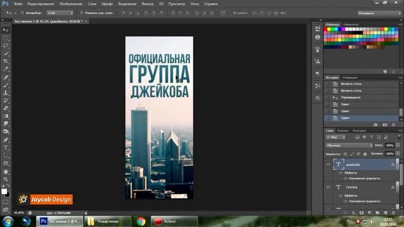The image size is (404, 227).
Task: Open the Character panel icon
Action: 318,98
